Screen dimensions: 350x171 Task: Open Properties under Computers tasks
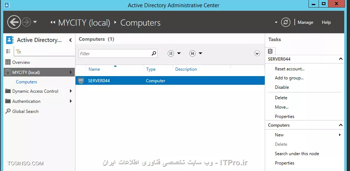tap(284, 163)
